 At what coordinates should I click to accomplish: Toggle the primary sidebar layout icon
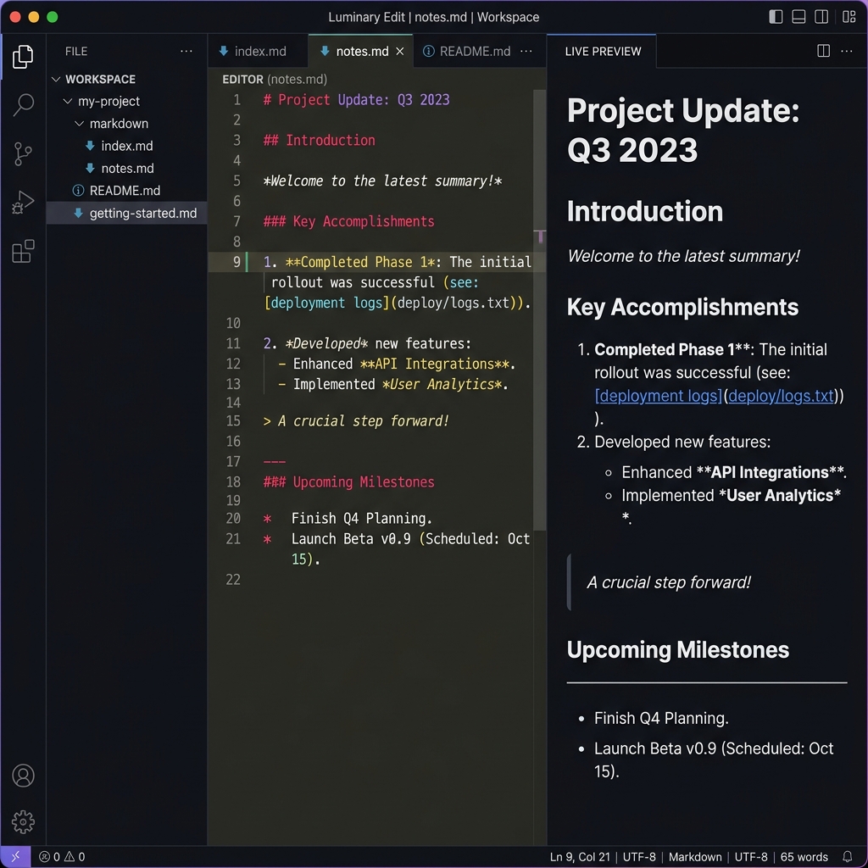coord(776,17)
